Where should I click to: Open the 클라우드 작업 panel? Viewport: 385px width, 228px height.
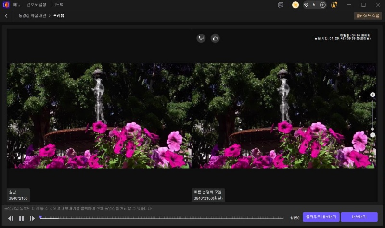coord(368,16)
